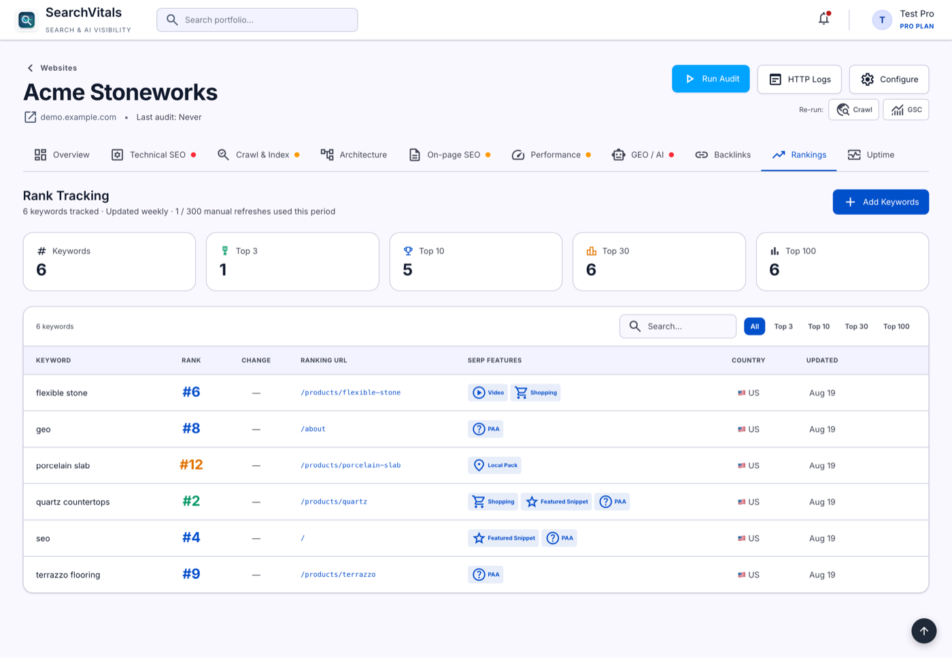Open /about ranking URL
Viewport: 952px width, 659px height.
point(313,429)
